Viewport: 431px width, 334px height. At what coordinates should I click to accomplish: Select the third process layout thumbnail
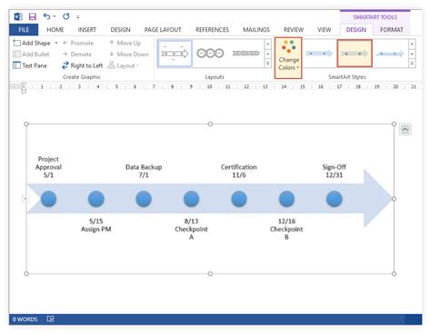[246, 54]
